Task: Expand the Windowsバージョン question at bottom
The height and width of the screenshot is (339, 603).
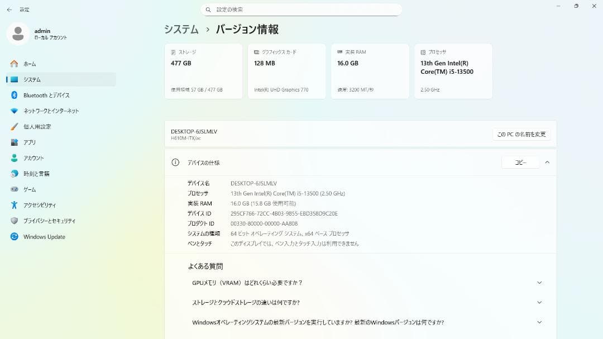Action: (x=539, y=322)
